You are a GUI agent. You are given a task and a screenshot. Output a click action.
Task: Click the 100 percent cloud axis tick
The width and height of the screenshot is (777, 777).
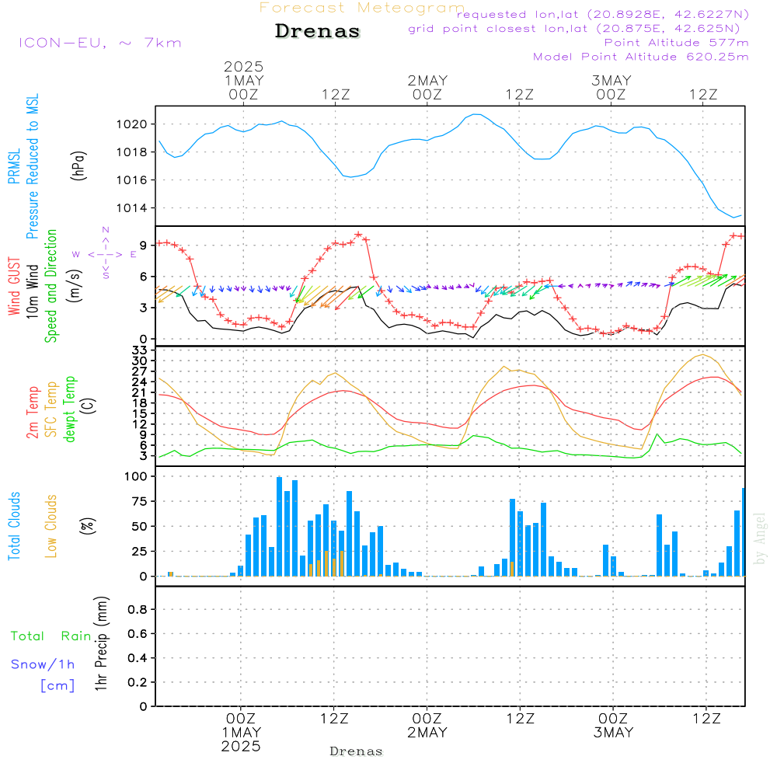(136, 477)
